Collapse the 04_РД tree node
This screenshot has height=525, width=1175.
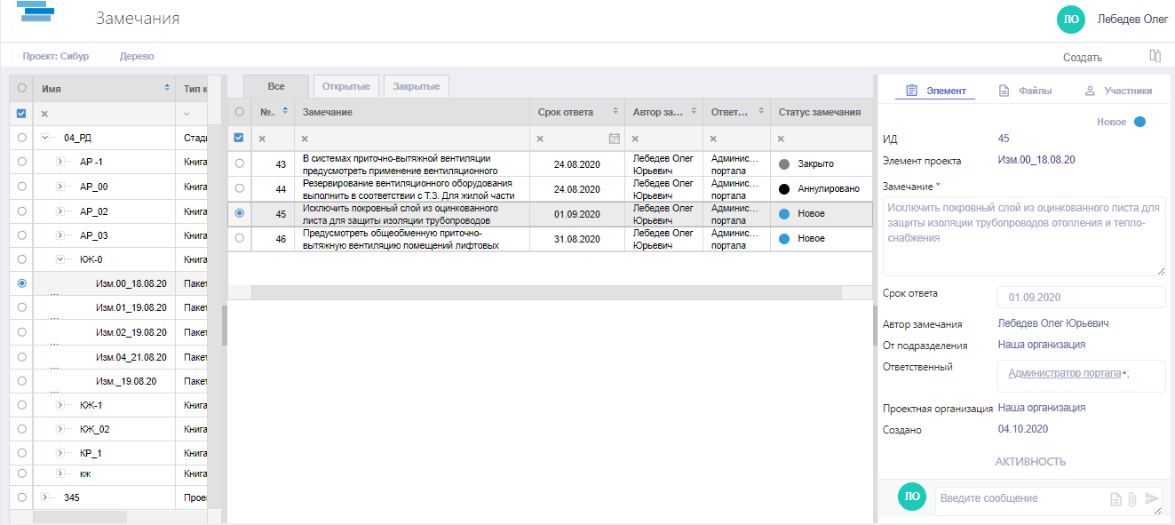click(x=44, y=138)
